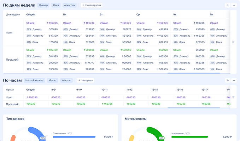The height and width of the screenshot is (141, 240).
Task: Switch to the Квартал period
Action: pyautogui.click(x=66, y=80)
